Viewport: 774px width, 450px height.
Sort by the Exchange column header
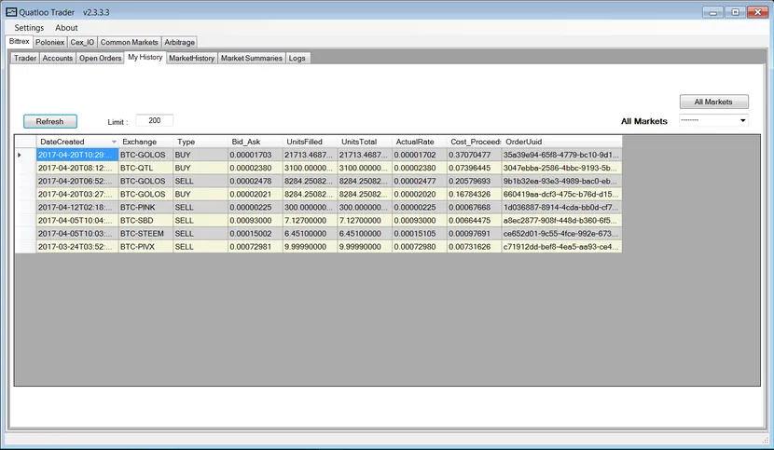click(x=145, y=142)
